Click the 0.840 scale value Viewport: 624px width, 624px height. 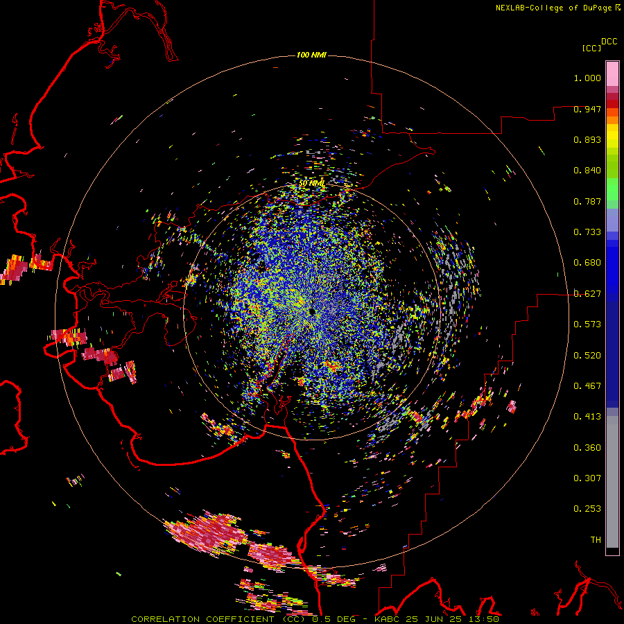point(587,171)
